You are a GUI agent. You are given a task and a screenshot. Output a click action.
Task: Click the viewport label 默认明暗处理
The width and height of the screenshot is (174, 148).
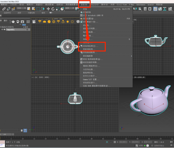pyautogui.click(x=139, y=77)
